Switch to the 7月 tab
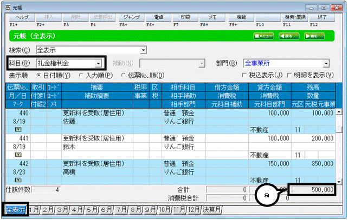 [121, 209]
